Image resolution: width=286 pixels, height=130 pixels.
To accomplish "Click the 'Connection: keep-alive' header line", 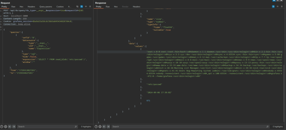I will click(x=17, y=24).
